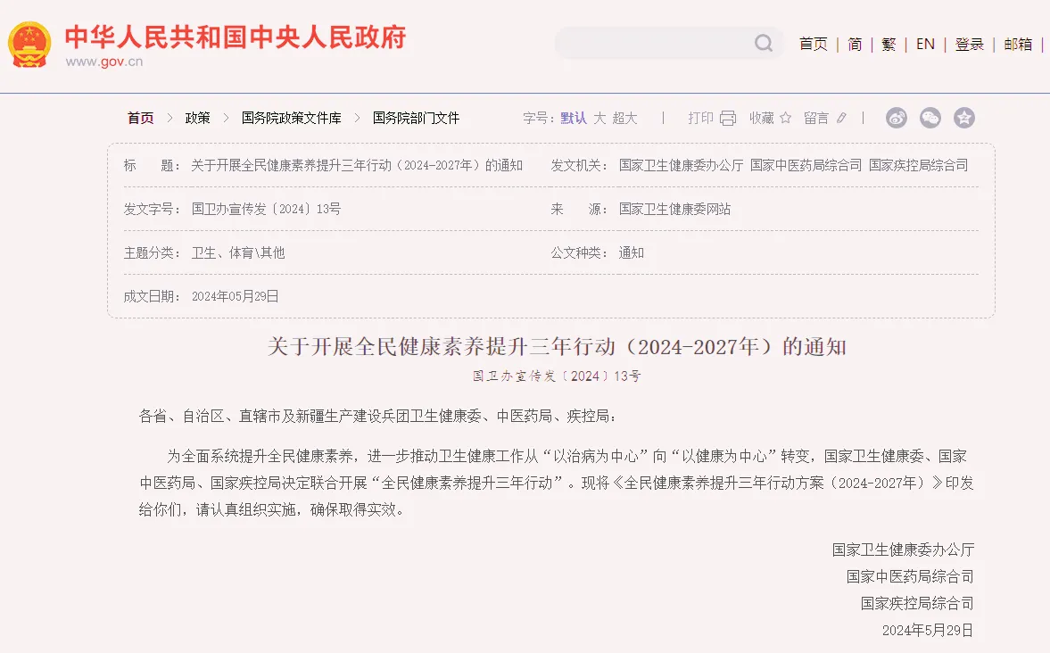This screenshot has width=1050, height=653.
Task: Click date value 2024年05月29日
Action: pos(235,296)
